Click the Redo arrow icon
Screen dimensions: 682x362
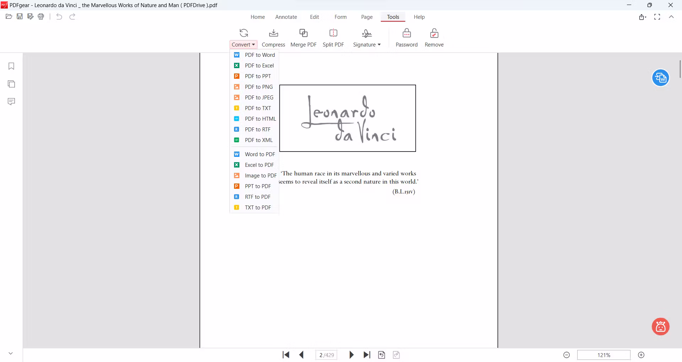coord(72,17)
